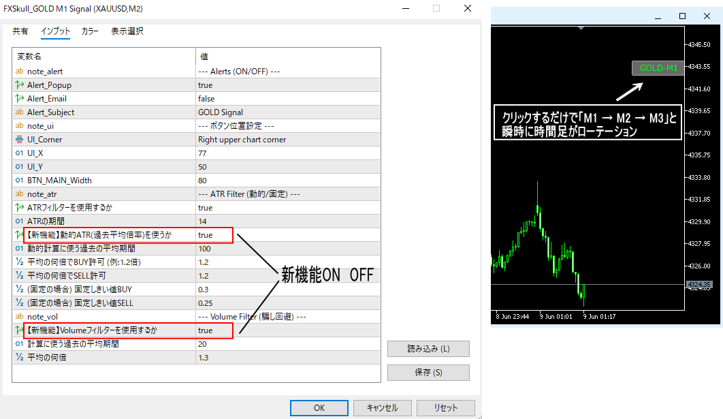Select the UI_Corner variable name
Viewport: 723px width, 419px height.
tap(44, 140)
